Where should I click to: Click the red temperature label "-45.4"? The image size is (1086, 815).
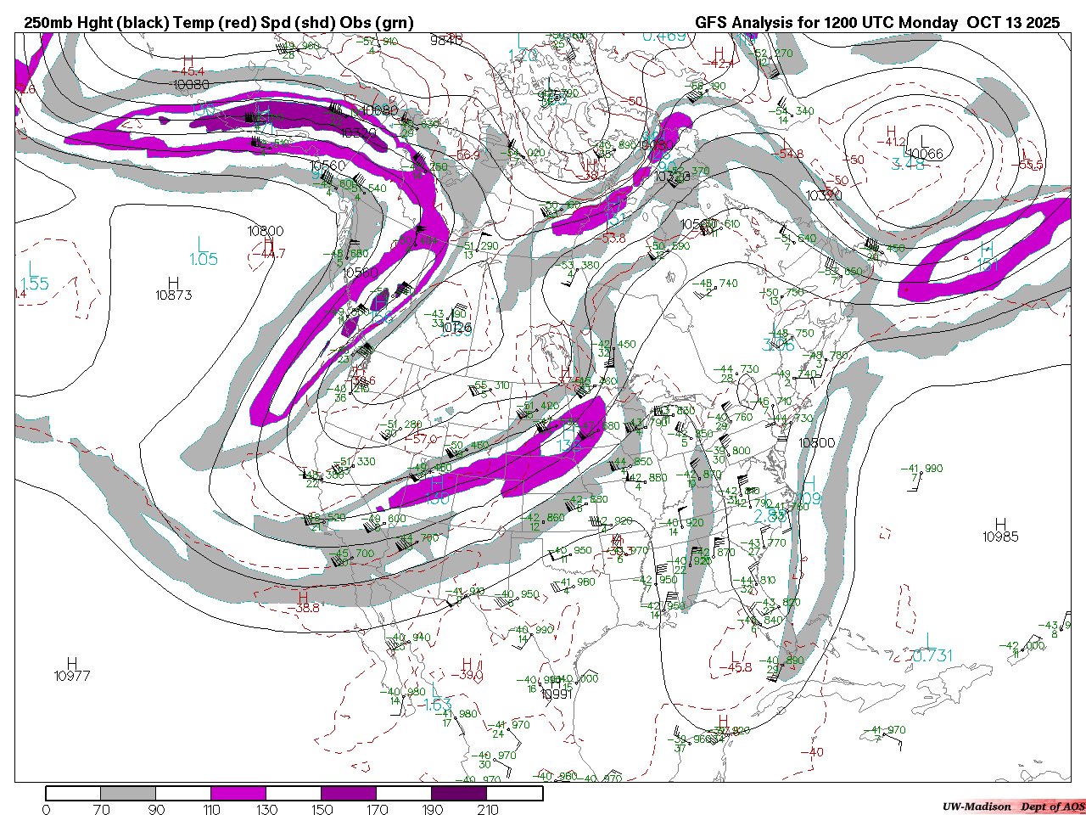pyautogui.click(x=188, y=72)
